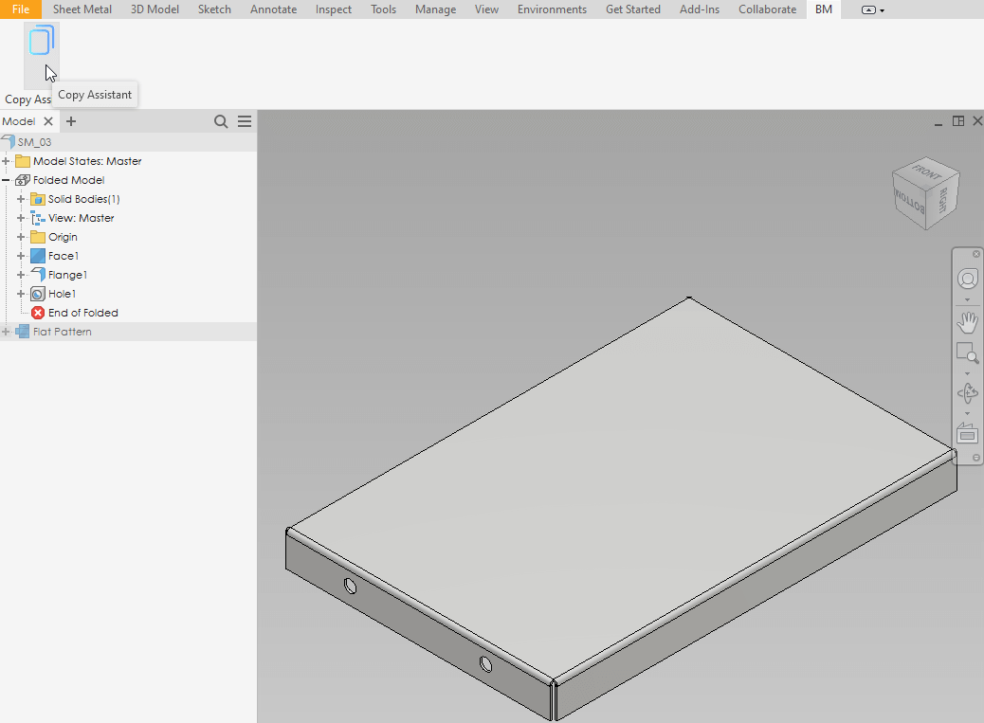
Task: Select the Hole1 tree label
Action: (x=63, y=294)
